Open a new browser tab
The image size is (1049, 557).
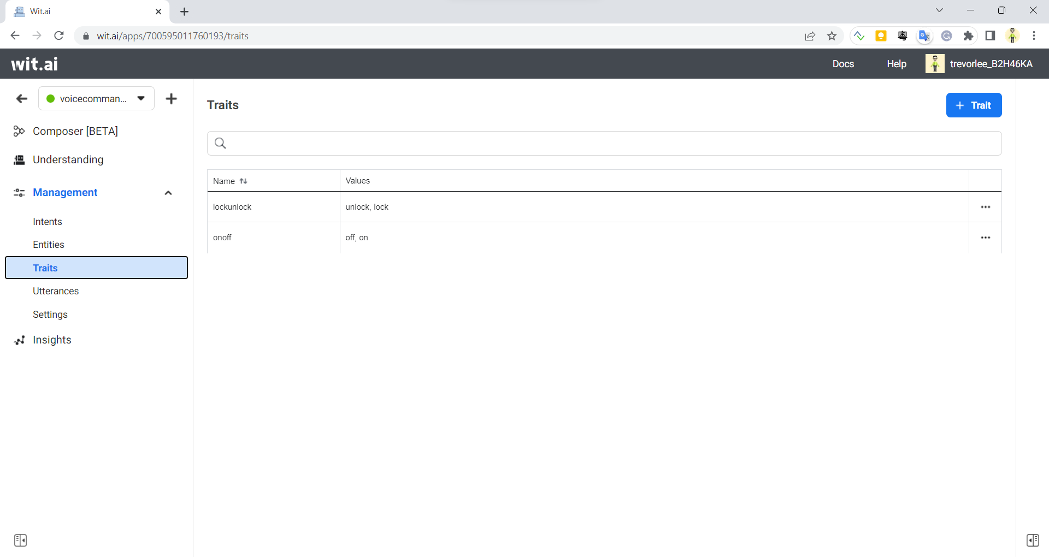point(185,11)
